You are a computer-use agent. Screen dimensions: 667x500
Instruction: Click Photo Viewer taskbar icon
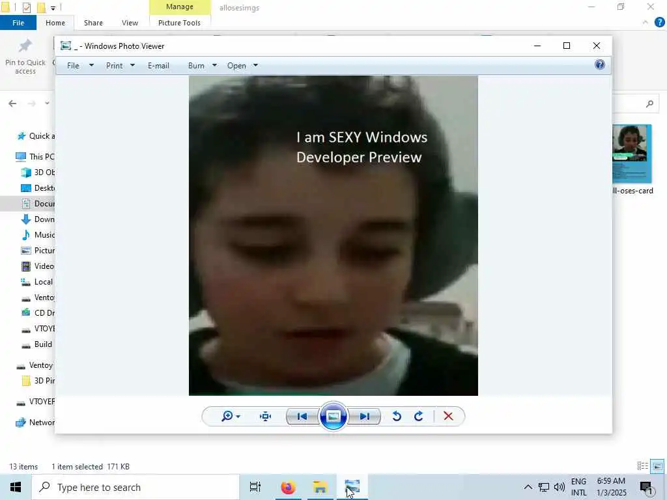coord(352,487)
